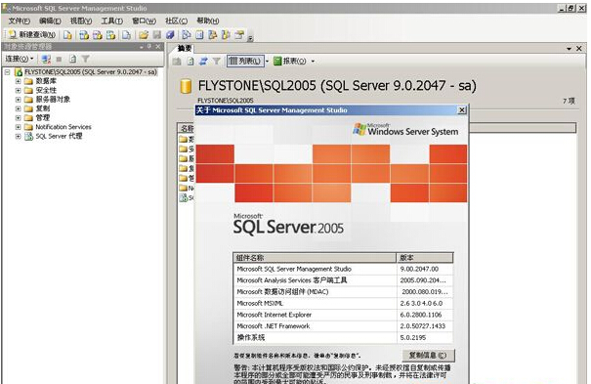Click the Refresh icon in Object Explorer toolbar
This screenshot has width=591, height=384.
[72, 59]
